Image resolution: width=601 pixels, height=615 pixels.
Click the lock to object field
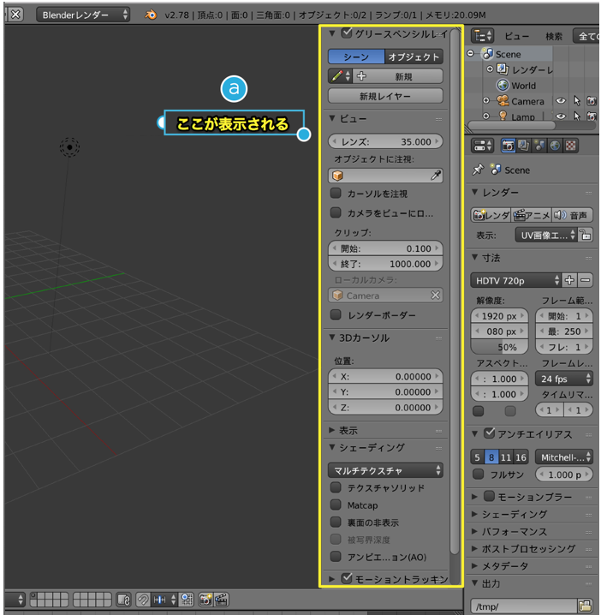(x=385, y=176)
